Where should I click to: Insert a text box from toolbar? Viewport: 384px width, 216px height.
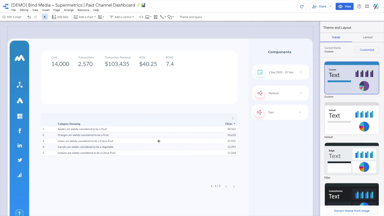pyautogui.click(x=155, y=17)
